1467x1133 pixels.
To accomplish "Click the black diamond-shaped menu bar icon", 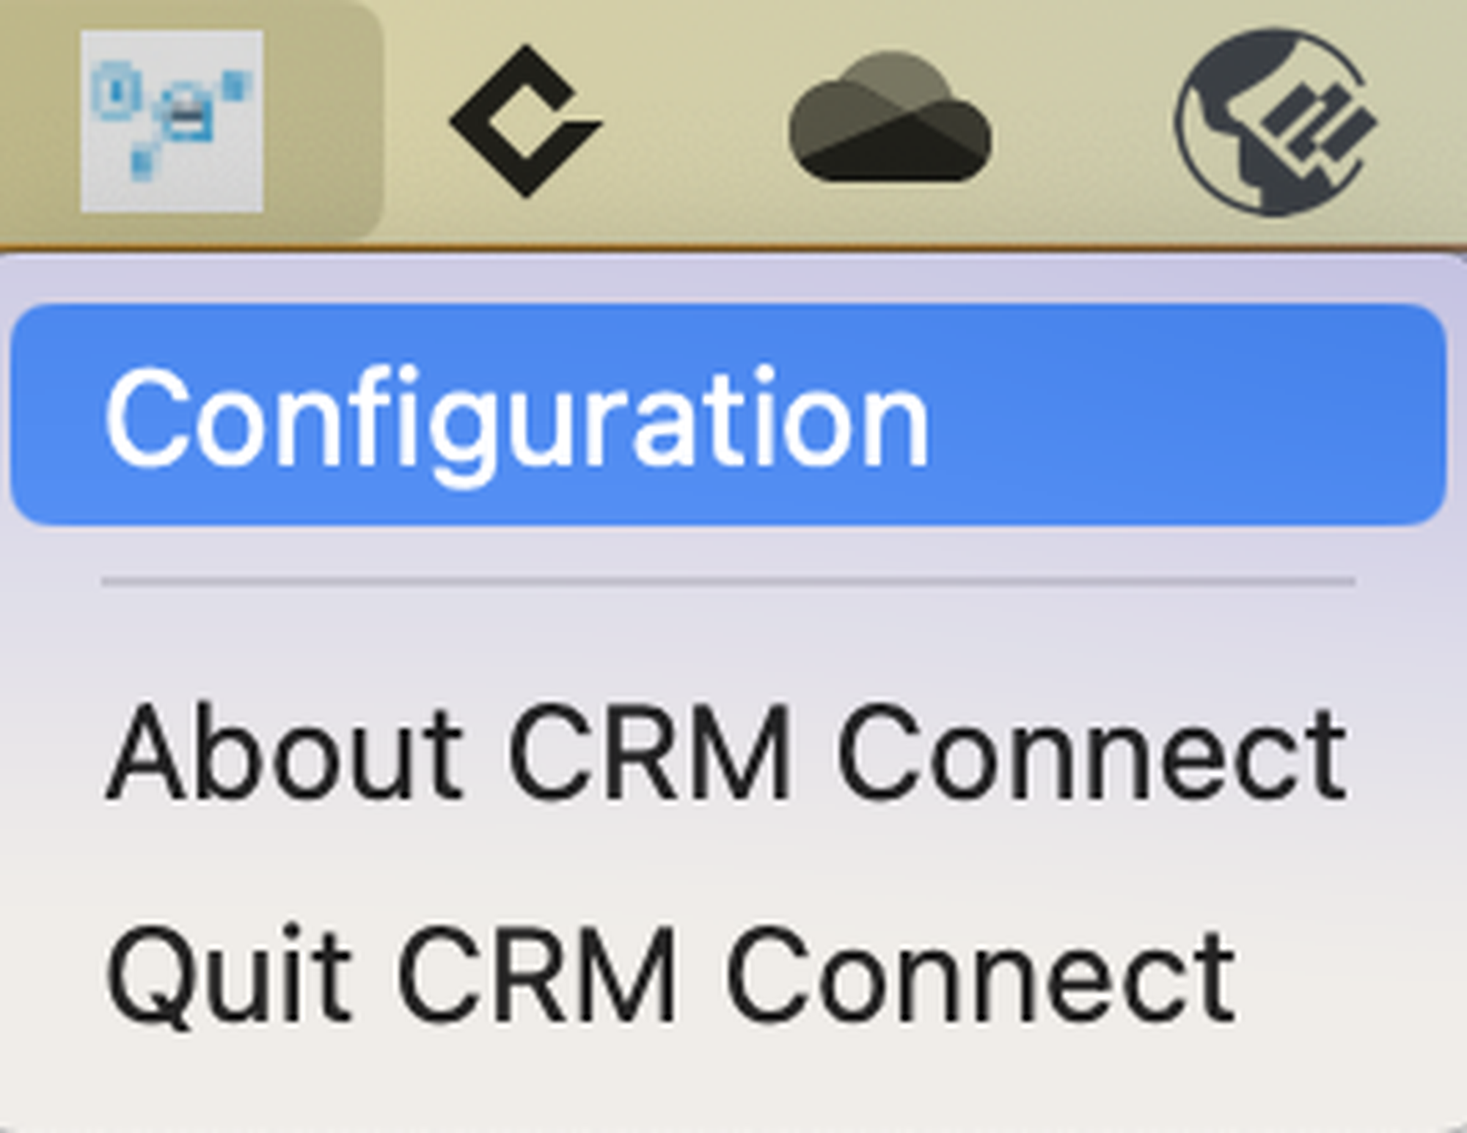I will pos(525,121).
